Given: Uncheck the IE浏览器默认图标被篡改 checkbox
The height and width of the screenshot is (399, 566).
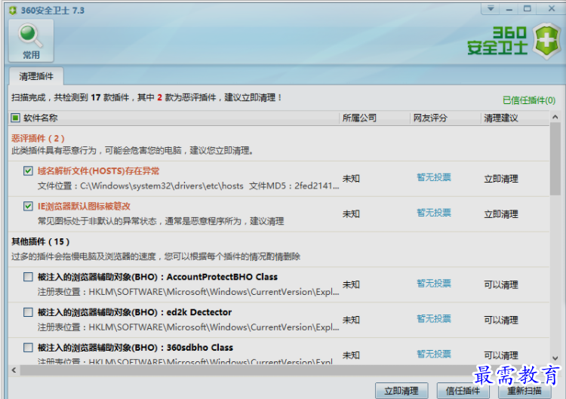Looking at the screenshot, I should tap(28, 206).
